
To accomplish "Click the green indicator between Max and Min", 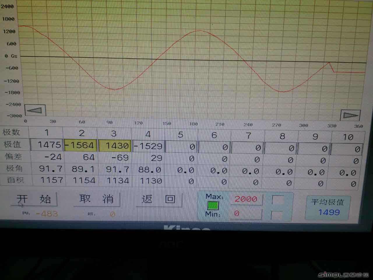I will point(213,206).
